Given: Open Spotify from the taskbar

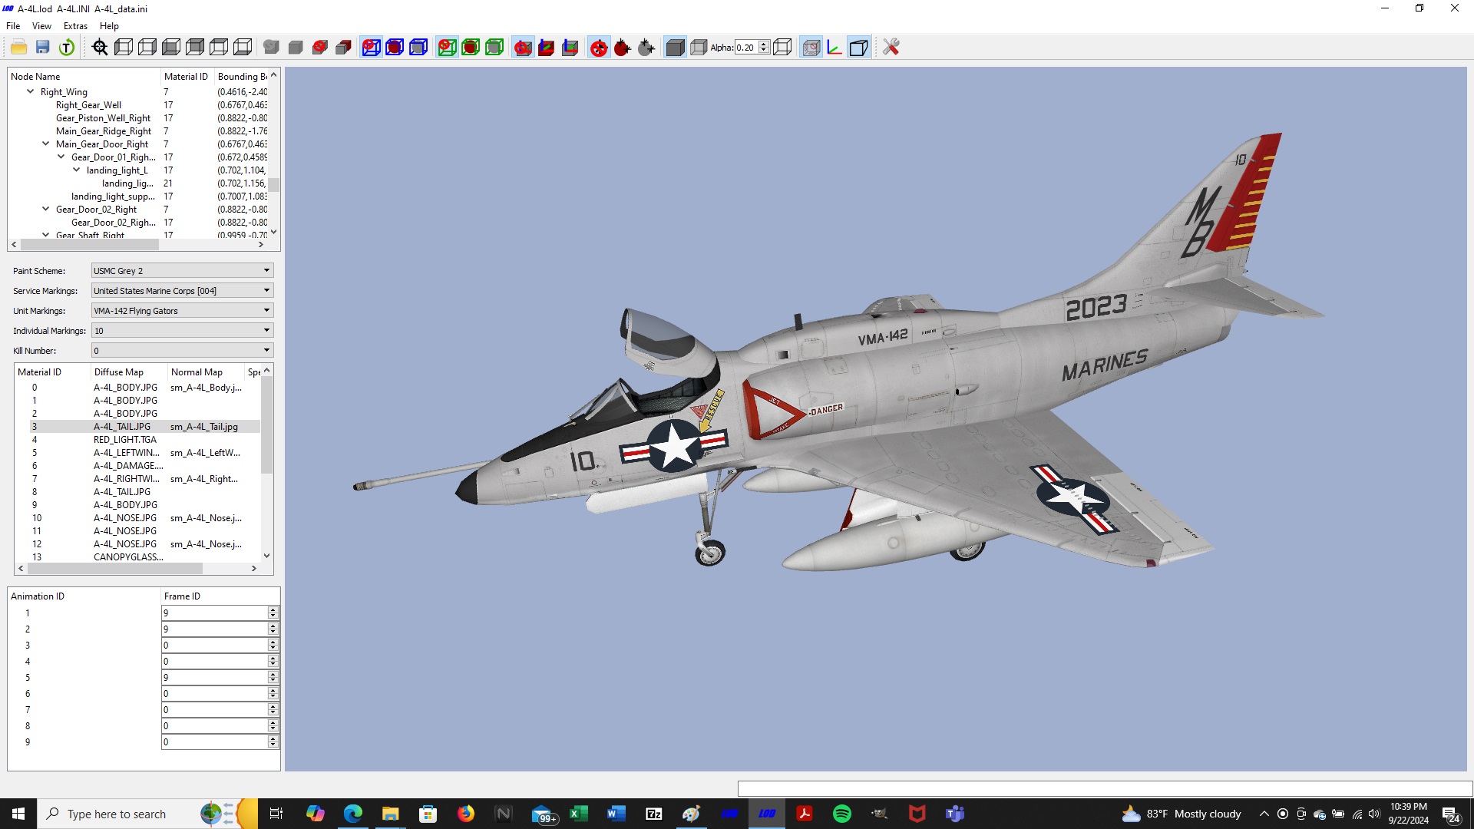Looking at the screenshot, I should coord(841,814).
